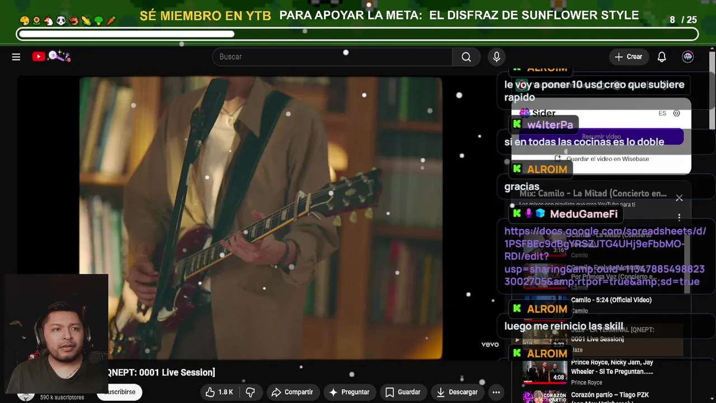This screenshot has height=403, width=716.
Task: Open the channel avatar beside subscriber count
Action: coord(26,395)
